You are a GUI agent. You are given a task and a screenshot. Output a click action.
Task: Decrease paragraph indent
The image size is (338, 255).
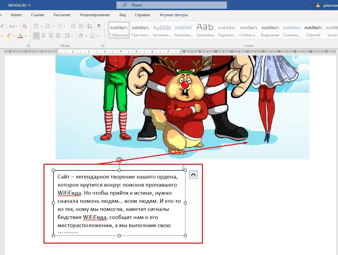click(73, 26)
